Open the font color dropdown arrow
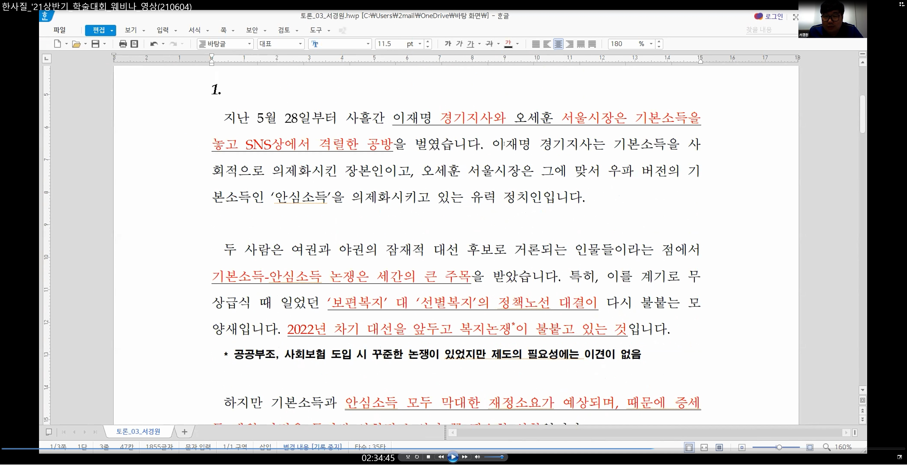 coord(517,44)
